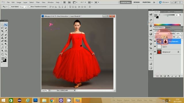Select the Rectangular Marquee tool
This screenshot has height=103, width=184.
(2, 25)
